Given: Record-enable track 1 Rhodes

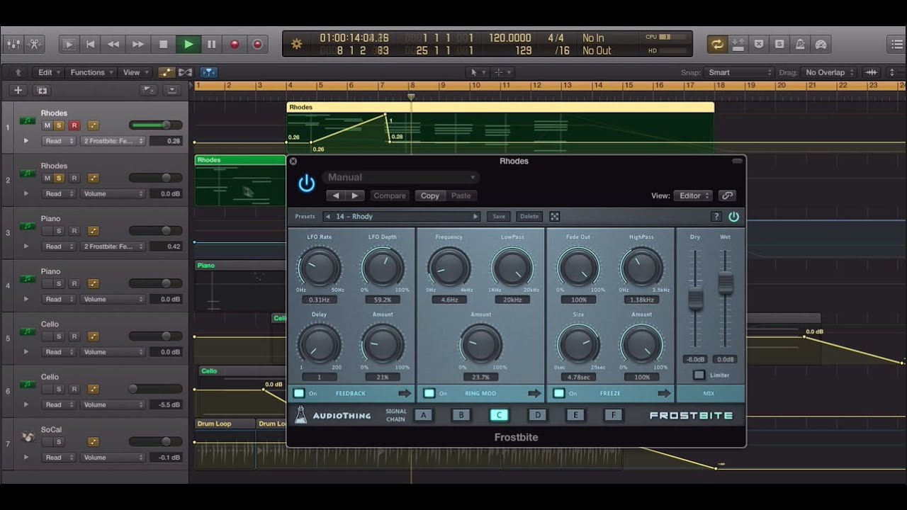Looking at the screenshot, I should (x=74, y=125).
